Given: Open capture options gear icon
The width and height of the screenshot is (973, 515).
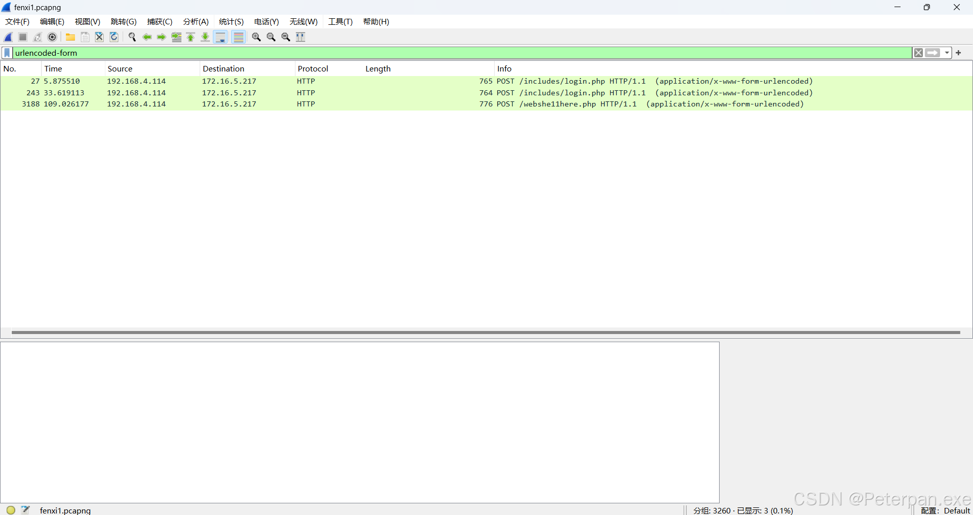Looking at the screenshot, I should pyautogui.click(x=52, y=37).
